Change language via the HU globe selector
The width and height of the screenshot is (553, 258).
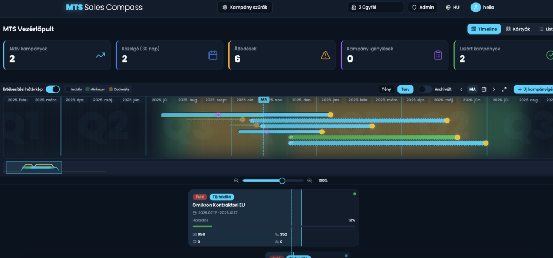pyautogui.click(x=453, y=8)
